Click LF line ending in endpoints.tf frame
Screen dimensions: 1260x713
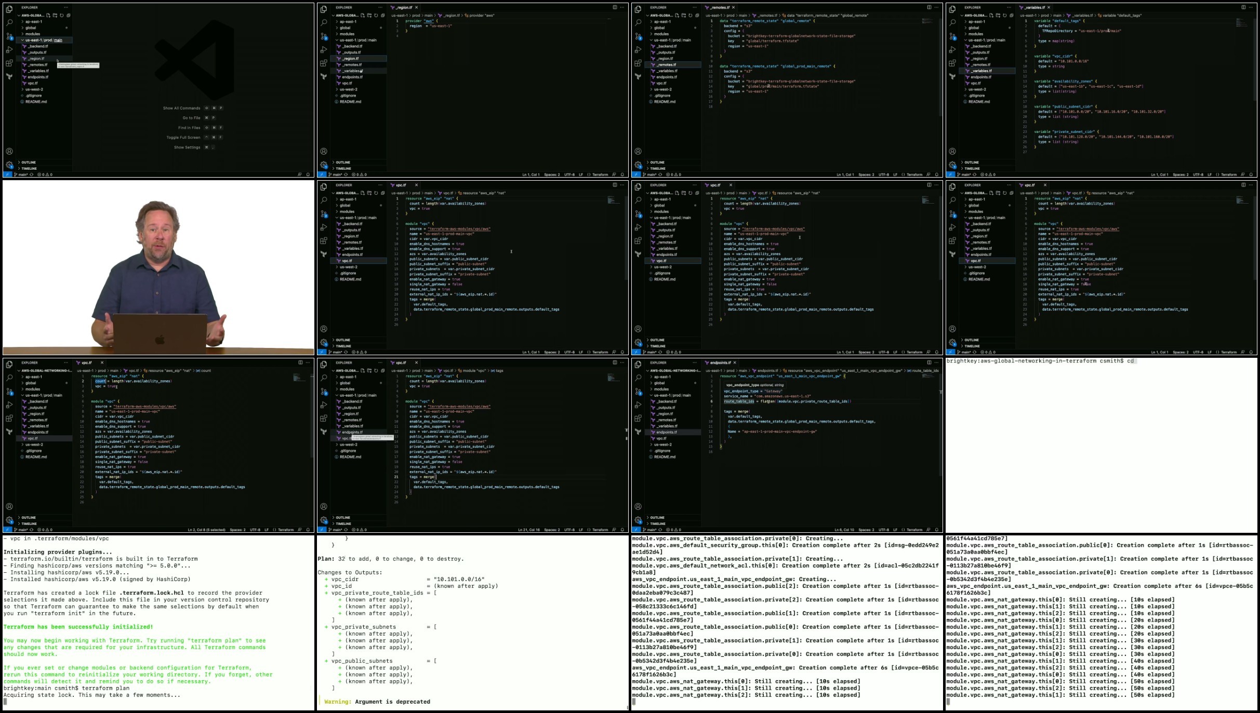(895, 530)
